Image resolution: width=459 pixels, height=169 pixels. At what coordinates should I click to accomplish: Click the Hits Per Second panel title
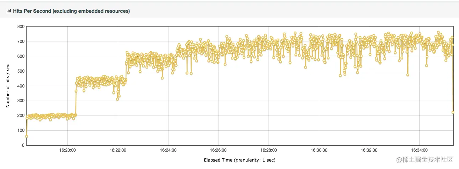(71, 11)
